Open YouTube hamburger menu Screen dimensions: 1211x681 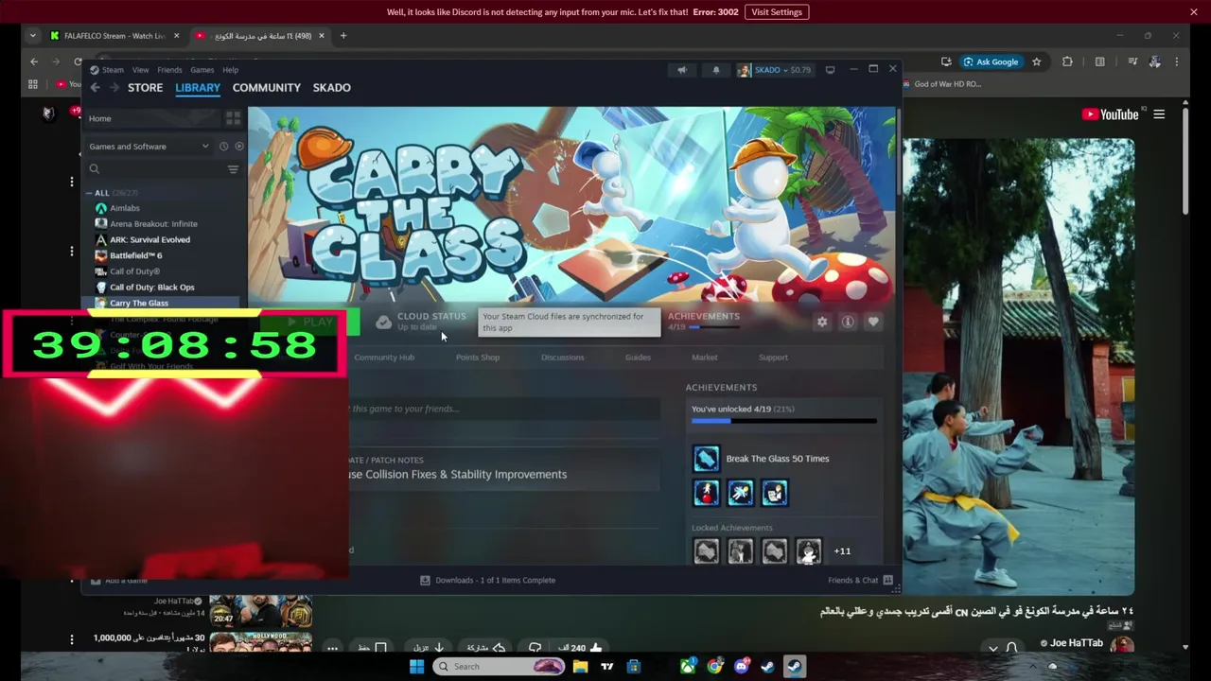pos(1159,114)
